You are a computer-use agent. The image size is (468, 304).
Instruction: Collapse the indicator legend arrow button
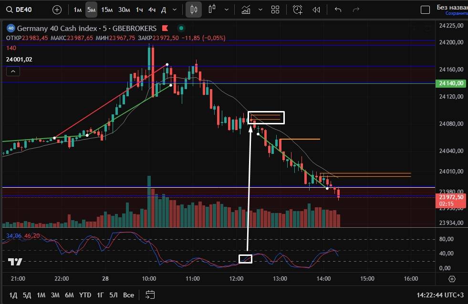tap(13, 71)
